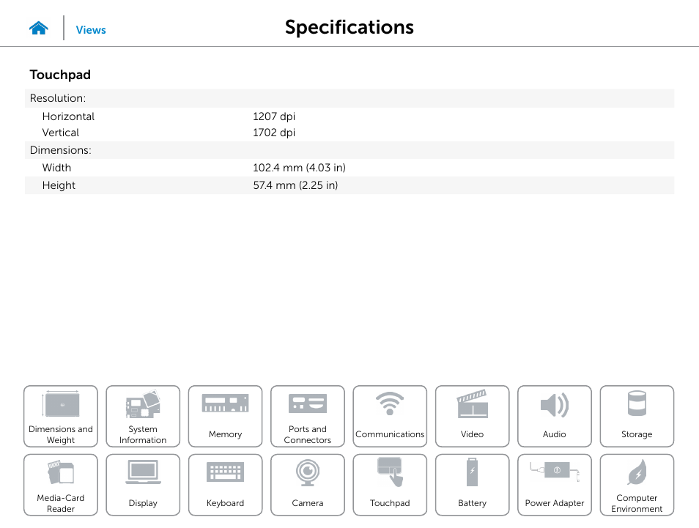
Task: Open Media-Card Reader specifications
Action: click(x=61, y=485)
